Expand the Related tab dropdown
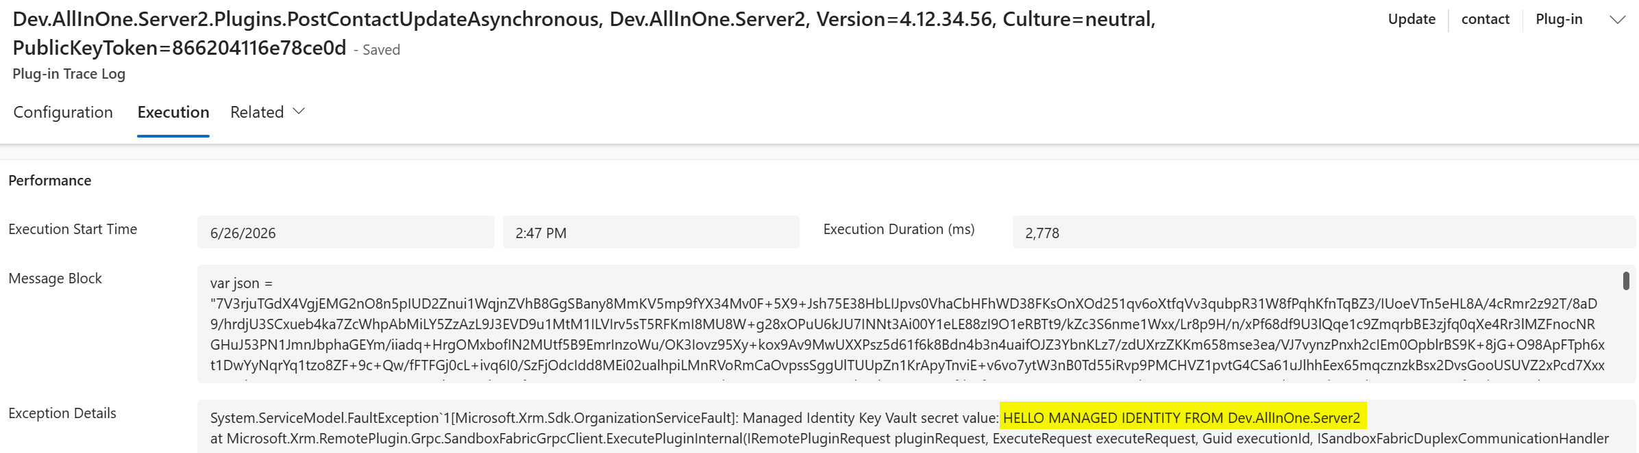1639x453 pixels. 267,112
